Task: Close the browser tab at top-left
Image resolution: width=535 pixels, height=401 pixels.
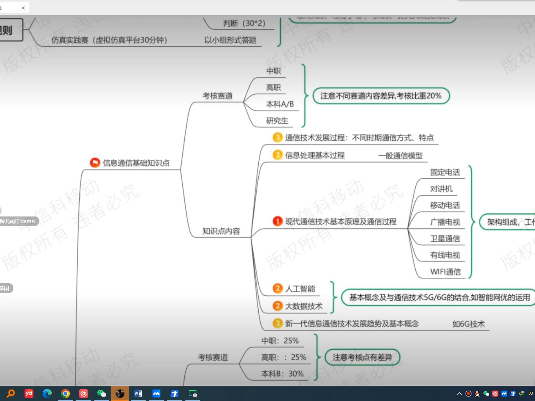Action: tap(23, 8)
